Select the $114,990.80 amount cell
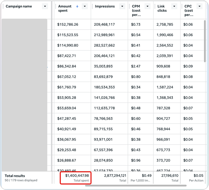209x190 pixels. click(x=68, y=45)
